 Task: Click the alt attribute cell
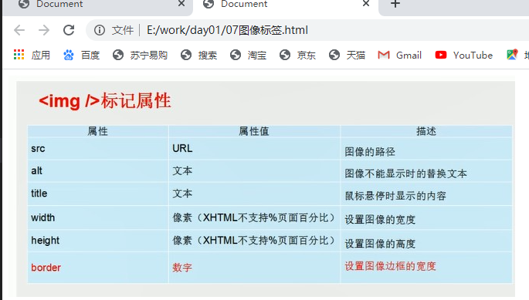click(98, 171)
